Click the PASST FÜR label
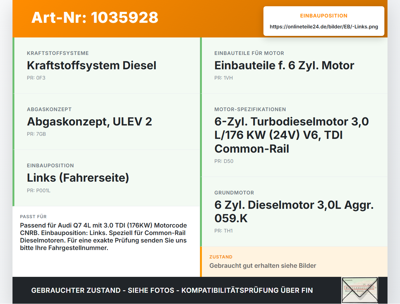Screen dimensions: 400x304 (x=33, y=217)
